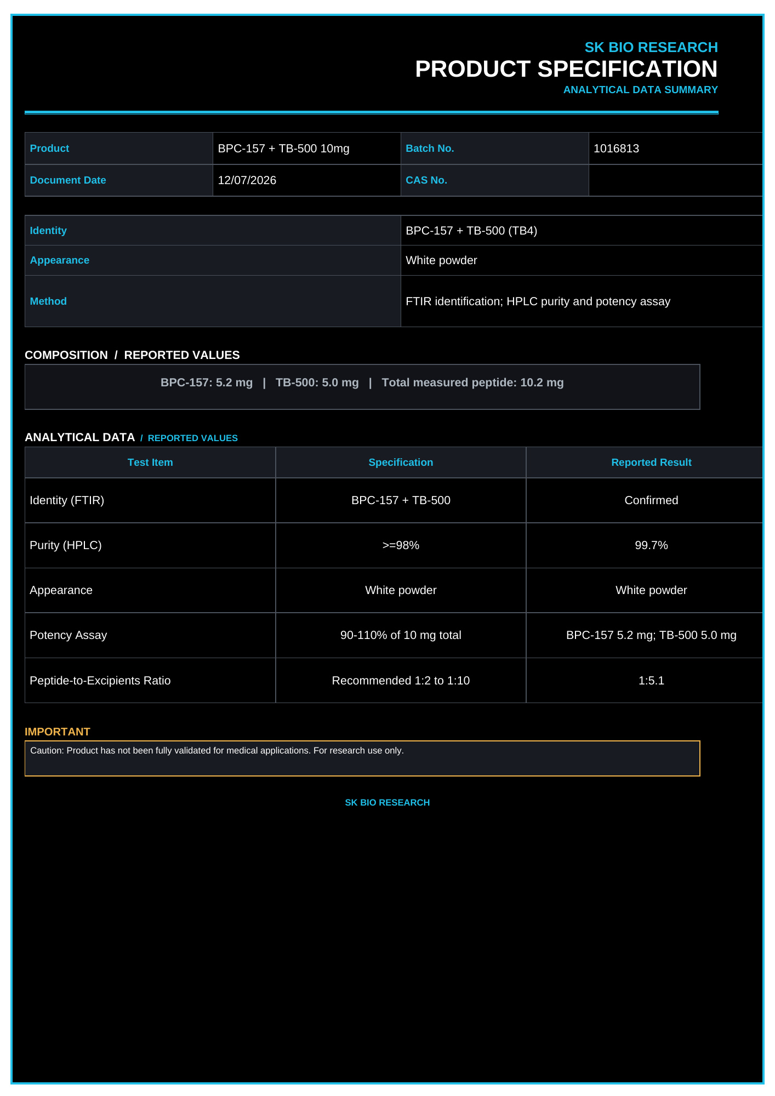Click the Total measured peptide 10.2 mg text
The image size is (775, 1096).
click(x=472, y=383)
